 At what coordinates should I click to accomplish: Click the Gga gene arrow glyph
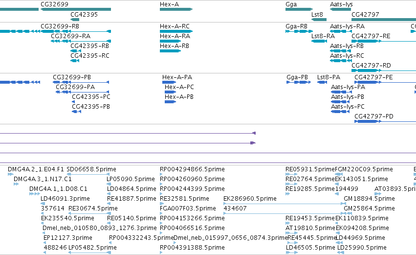[x=299, y=9]
